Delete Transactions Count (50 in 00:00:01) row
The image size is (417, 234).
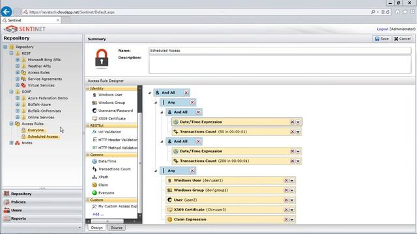point(293,131)
